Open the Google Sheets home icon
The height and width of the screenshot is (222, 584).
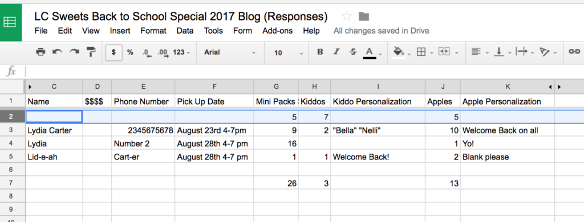point(10,22)
